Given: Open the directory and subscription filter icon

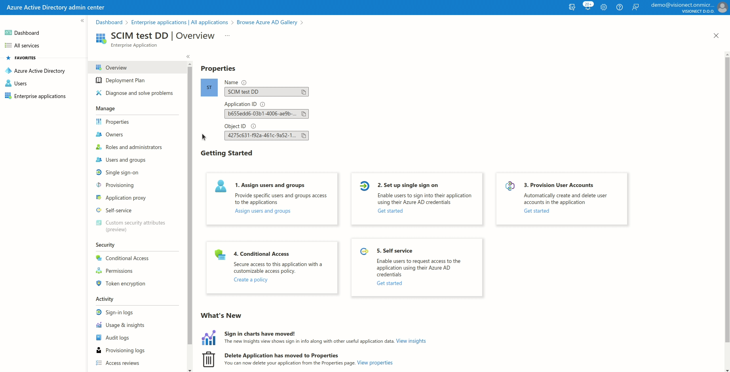Looking at the screenshot, I should [x=572, y=7].
